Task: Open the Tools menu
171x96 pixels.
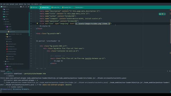Action: tap(29, 4)
